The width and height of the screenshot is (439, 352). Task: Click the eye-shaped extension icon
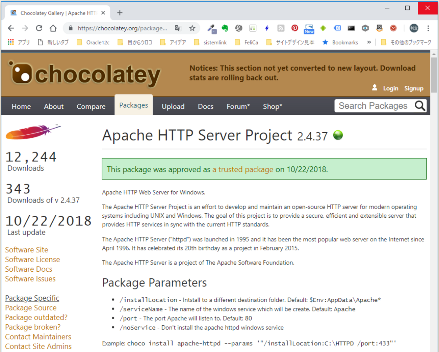[365, 28]
